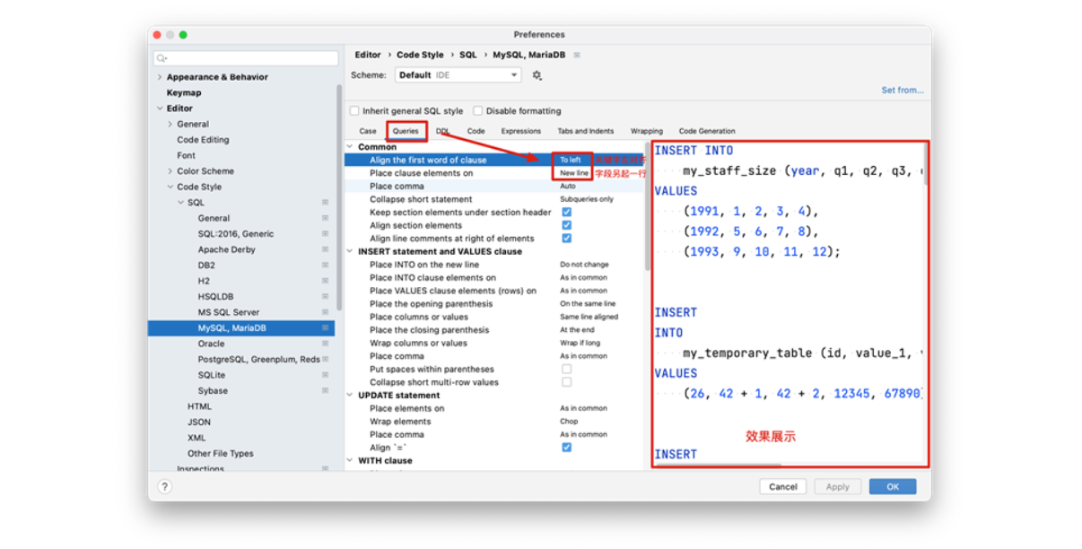This screenshot has width=1082, height=549.
Task: Select Keymap in the sidebar
Action: 184,93
